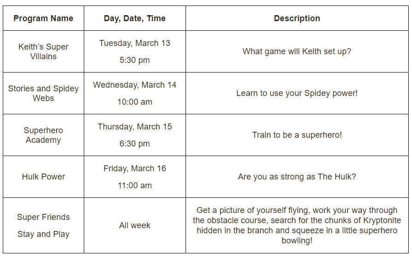Viewport: 412px width, 258px height.
Task: Click the Friday, March 16 date text
Action: tap(134, 168)
